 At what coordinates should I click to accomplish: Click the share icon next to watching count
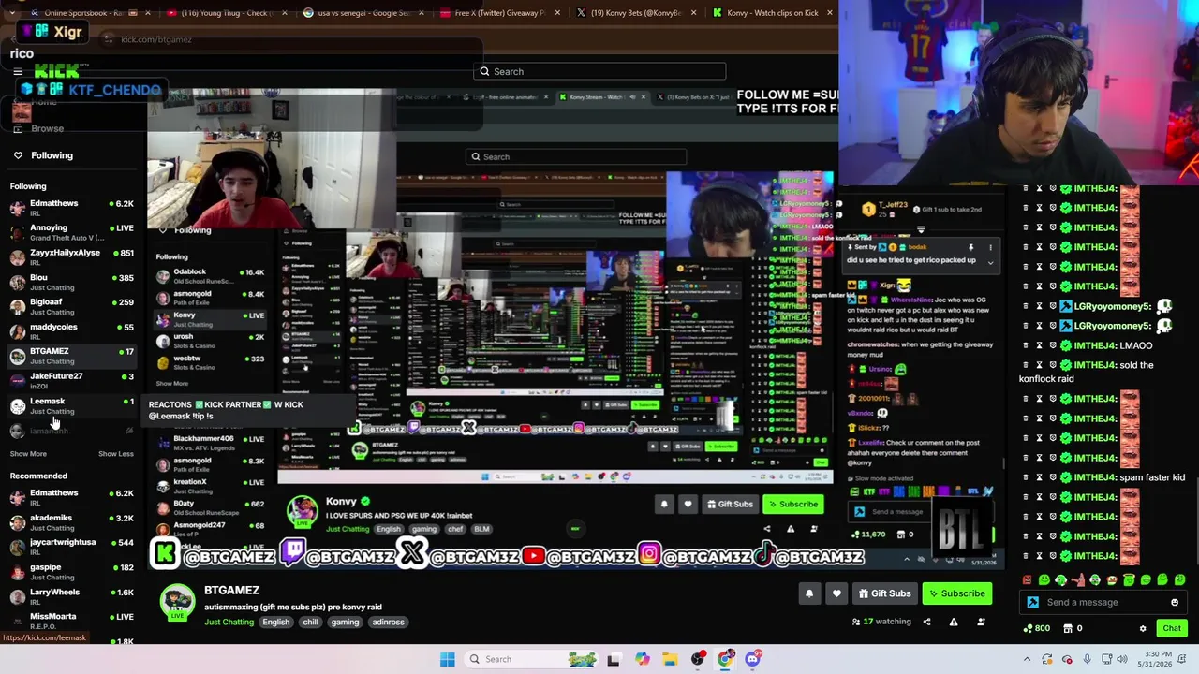(926, 622)
